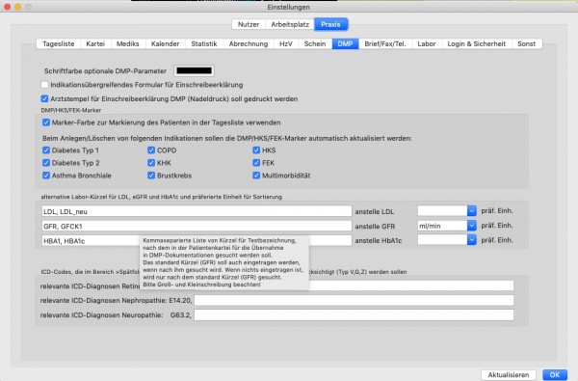This screenshot has width=578, height=381.
Task: Open the Brief/Fax/Tel. settings tab
Action: coord(385,43)
